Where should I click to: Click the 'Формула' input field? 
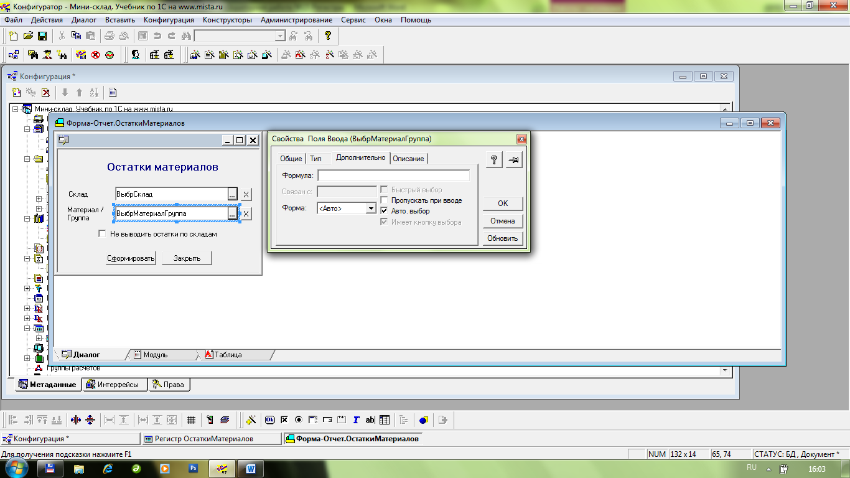point(393,176)
